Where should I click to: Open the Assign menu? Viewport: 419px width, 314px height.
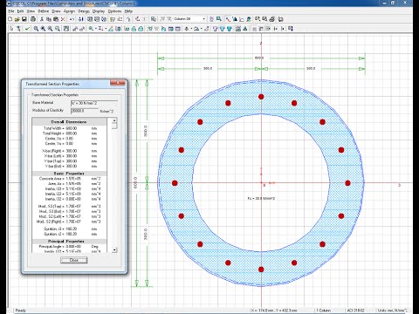tap(69, 11)
